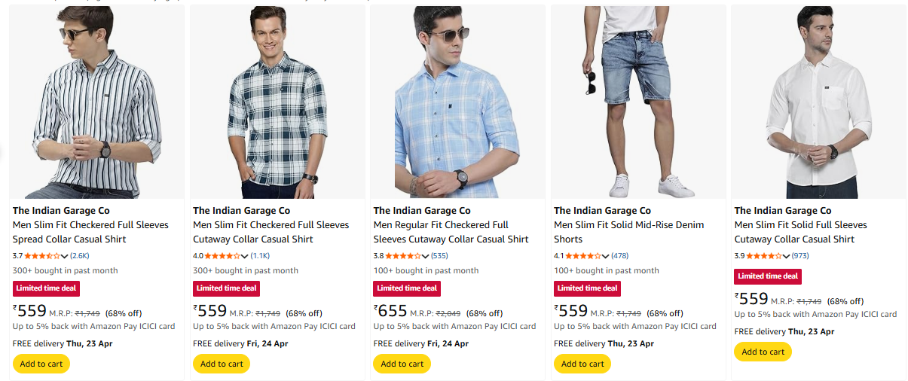
Task: Click Limited time deal badge on denim shorts
Action: [x=588, y=288]
